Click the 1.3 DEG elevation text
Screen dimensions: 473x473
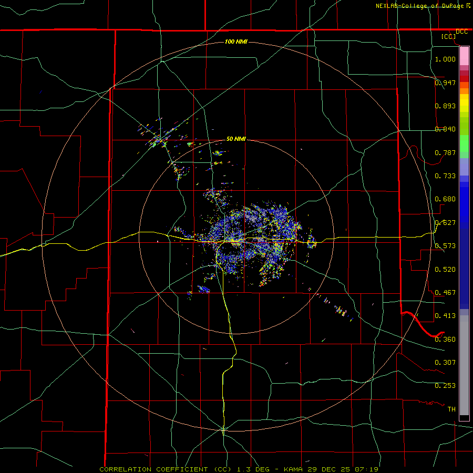click(253, 469)
